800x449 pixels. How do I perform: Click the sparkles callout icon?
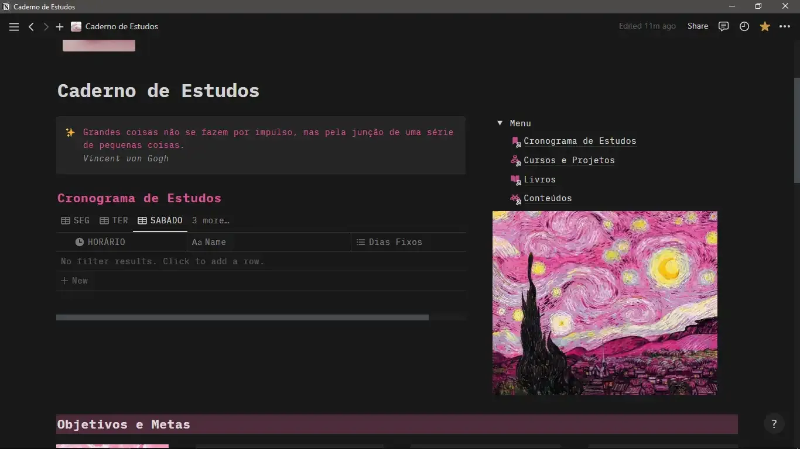70,133
